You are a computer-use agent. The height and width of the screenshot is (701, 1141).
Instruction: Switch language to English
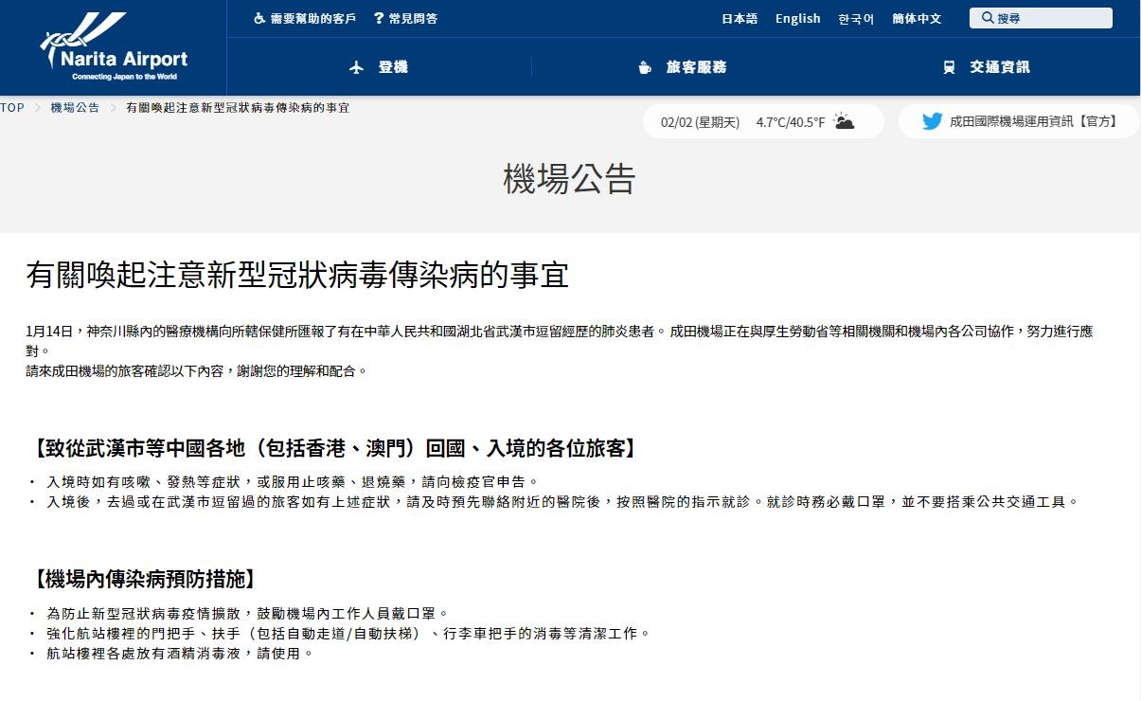pos(798,18)
